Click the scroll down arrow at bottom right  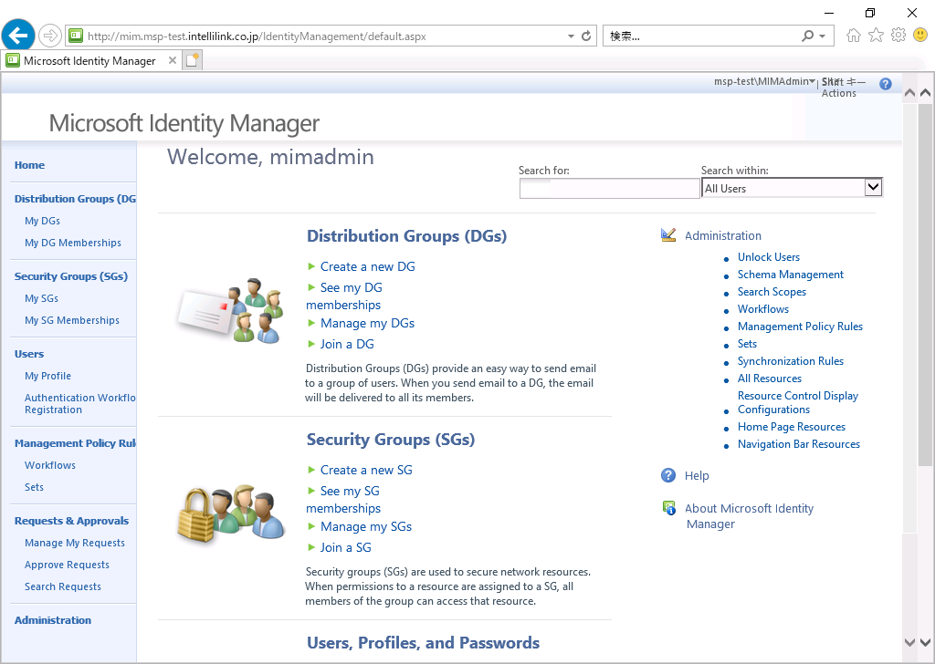click(x=926, y=642)
